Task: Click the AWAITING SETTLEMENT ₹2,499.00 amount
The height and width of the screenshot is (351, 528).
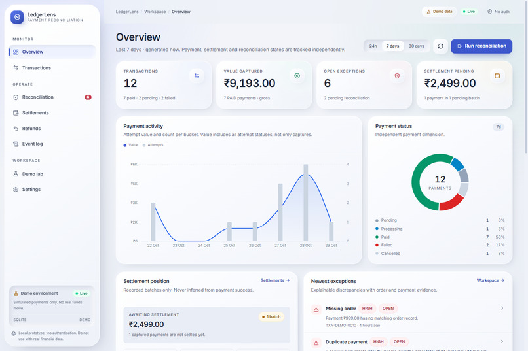Action: point(146,324)
